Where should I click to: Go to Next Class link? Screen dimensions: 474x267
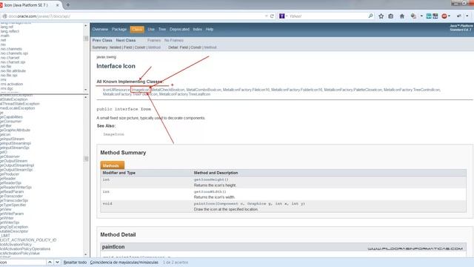126,40
